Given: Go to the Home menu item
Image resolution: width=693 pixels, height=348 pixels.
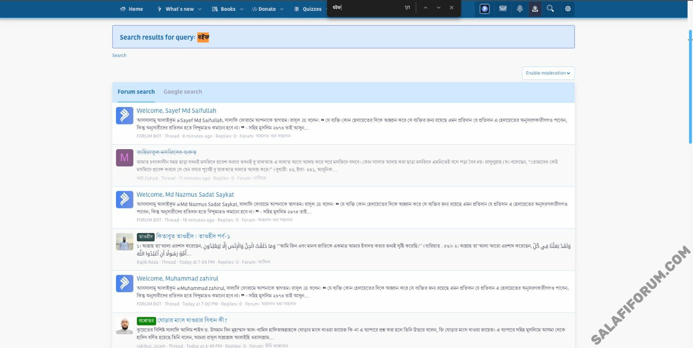Looking at the screenshot, I should tap(131, 9).
